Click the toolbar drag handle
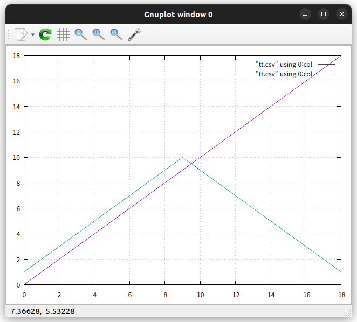The image size is (357, 322). click(x=9, y=34)
